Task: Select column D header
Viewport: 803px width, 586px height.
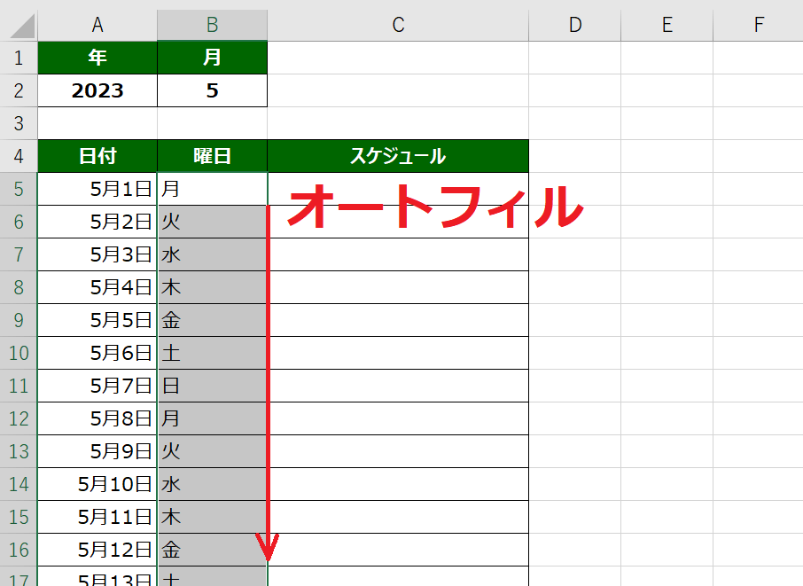Action: click(x=575, y=26)
